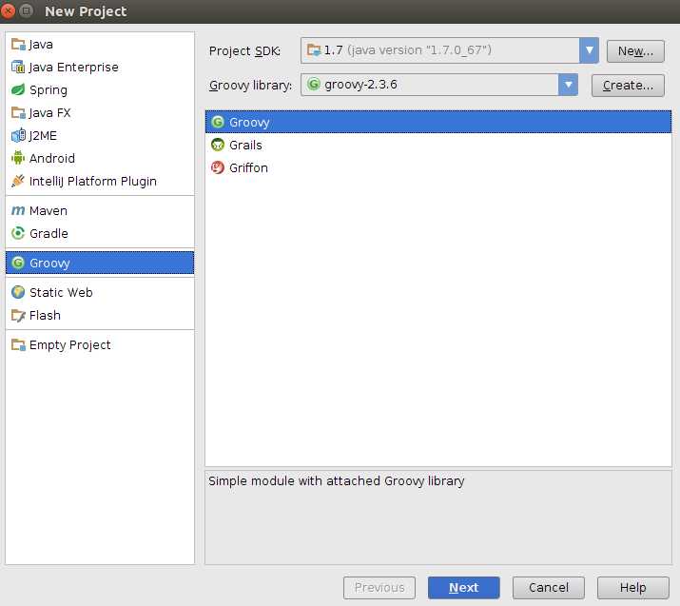Screen dimensions: 680x606
Task: Click the Flash icon in sidebar
Action: click(x=18, y=315)
